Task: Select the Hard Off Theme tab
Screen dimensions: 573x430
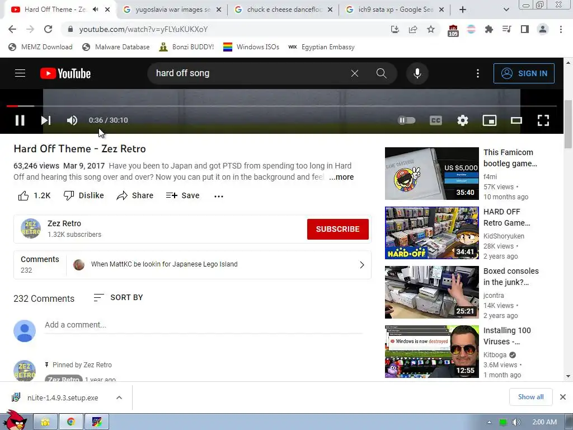Action: click(x=55, y=10)
